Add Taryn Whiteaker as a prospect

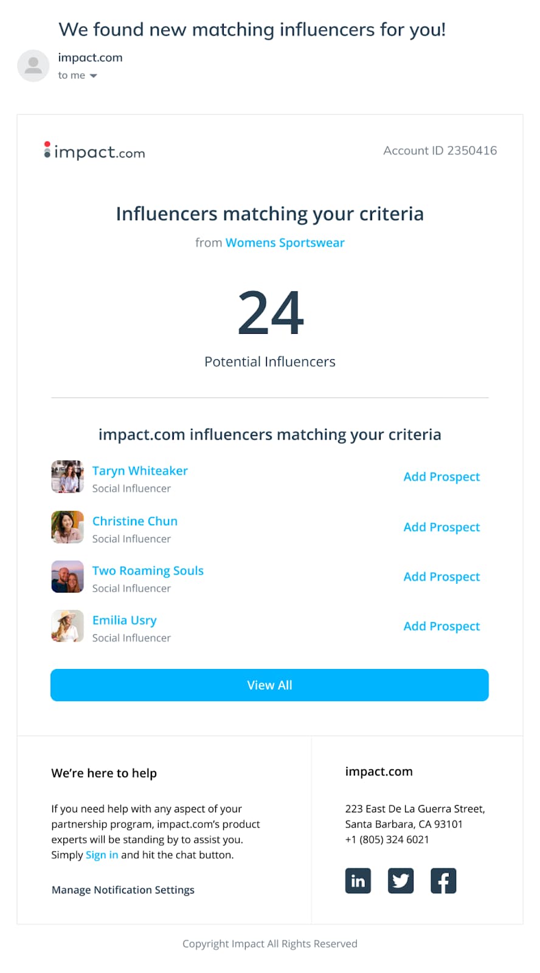[441, 477]
